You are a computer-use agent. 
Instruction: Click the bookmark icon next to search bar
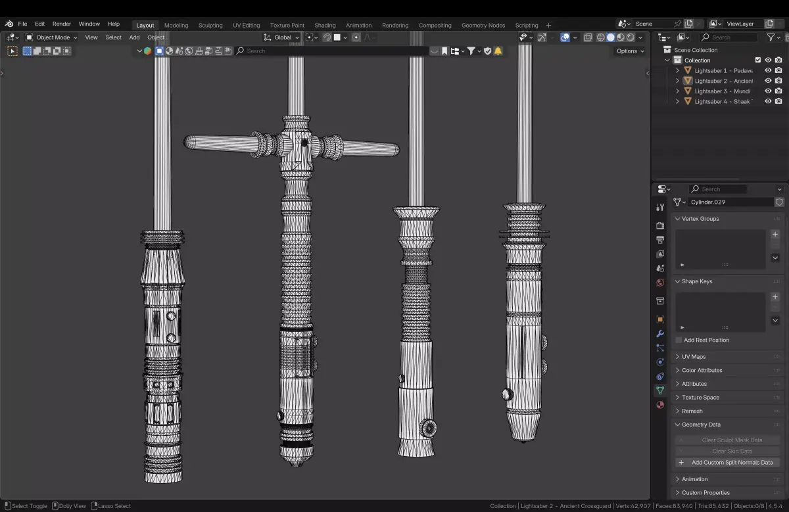coord(444,51)
